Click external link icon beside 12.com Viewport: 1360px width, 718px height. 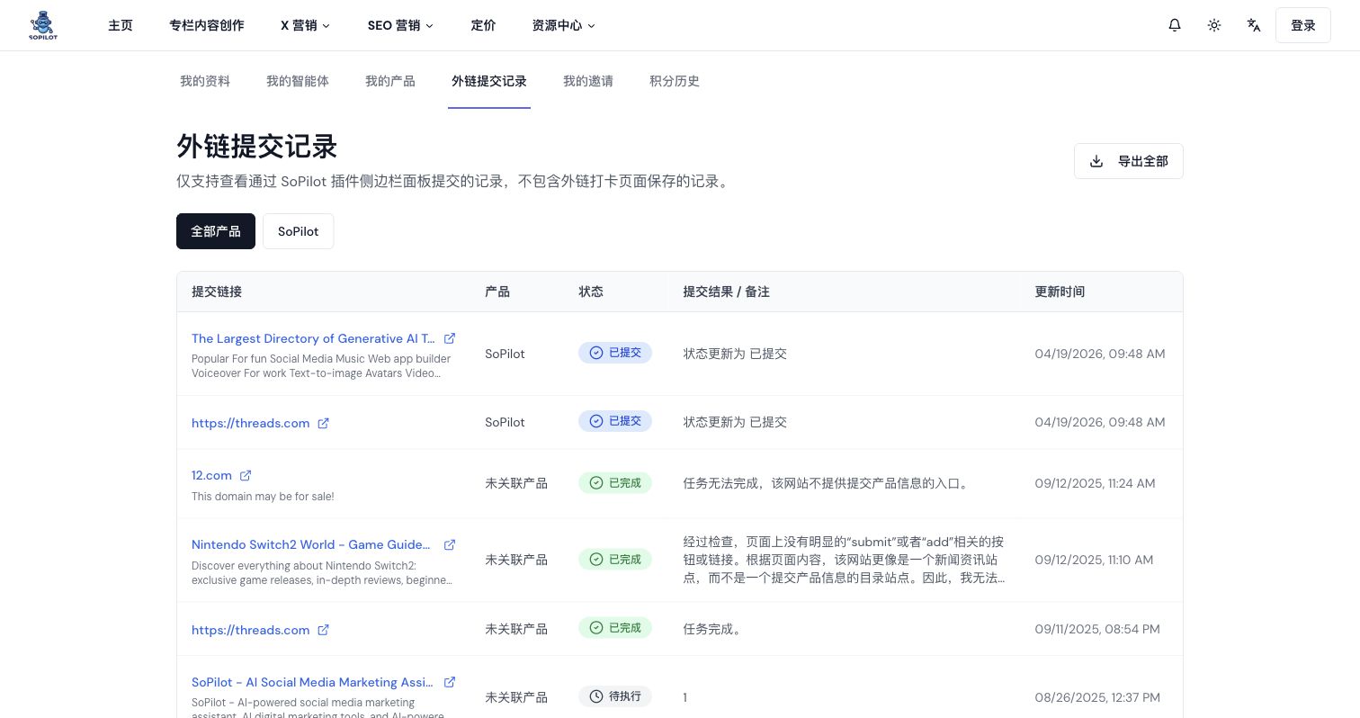click(x=246, y=475)
